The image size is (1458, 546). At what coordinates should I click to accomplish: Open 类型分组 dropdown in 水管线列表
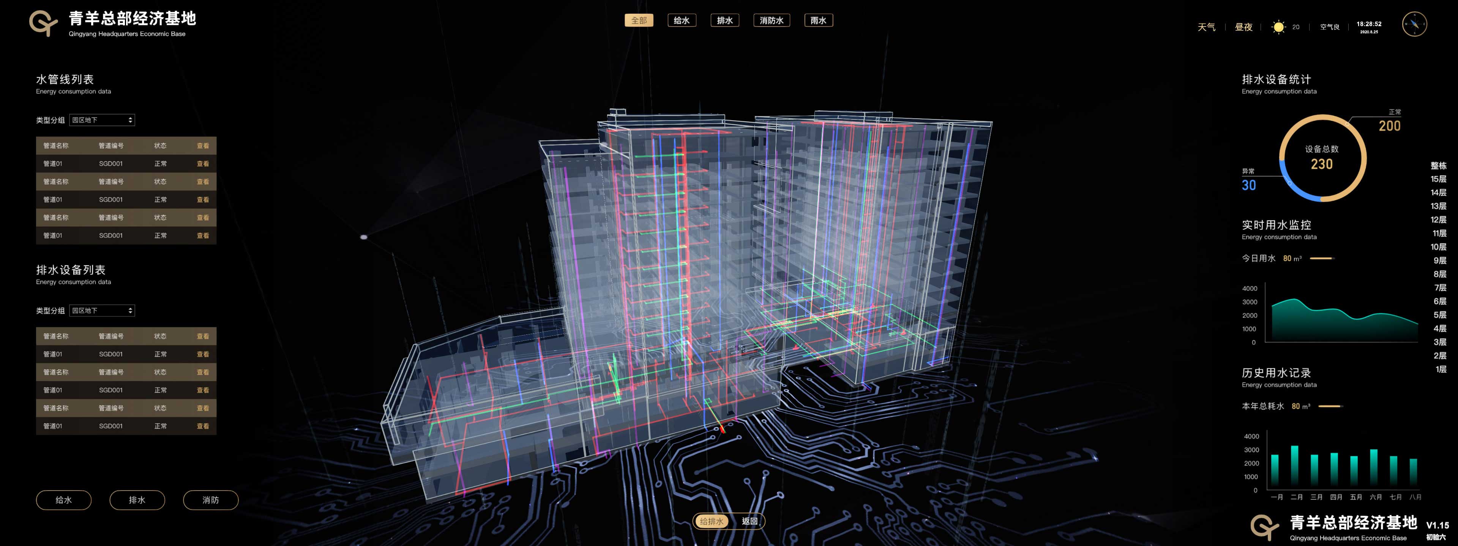102,120
